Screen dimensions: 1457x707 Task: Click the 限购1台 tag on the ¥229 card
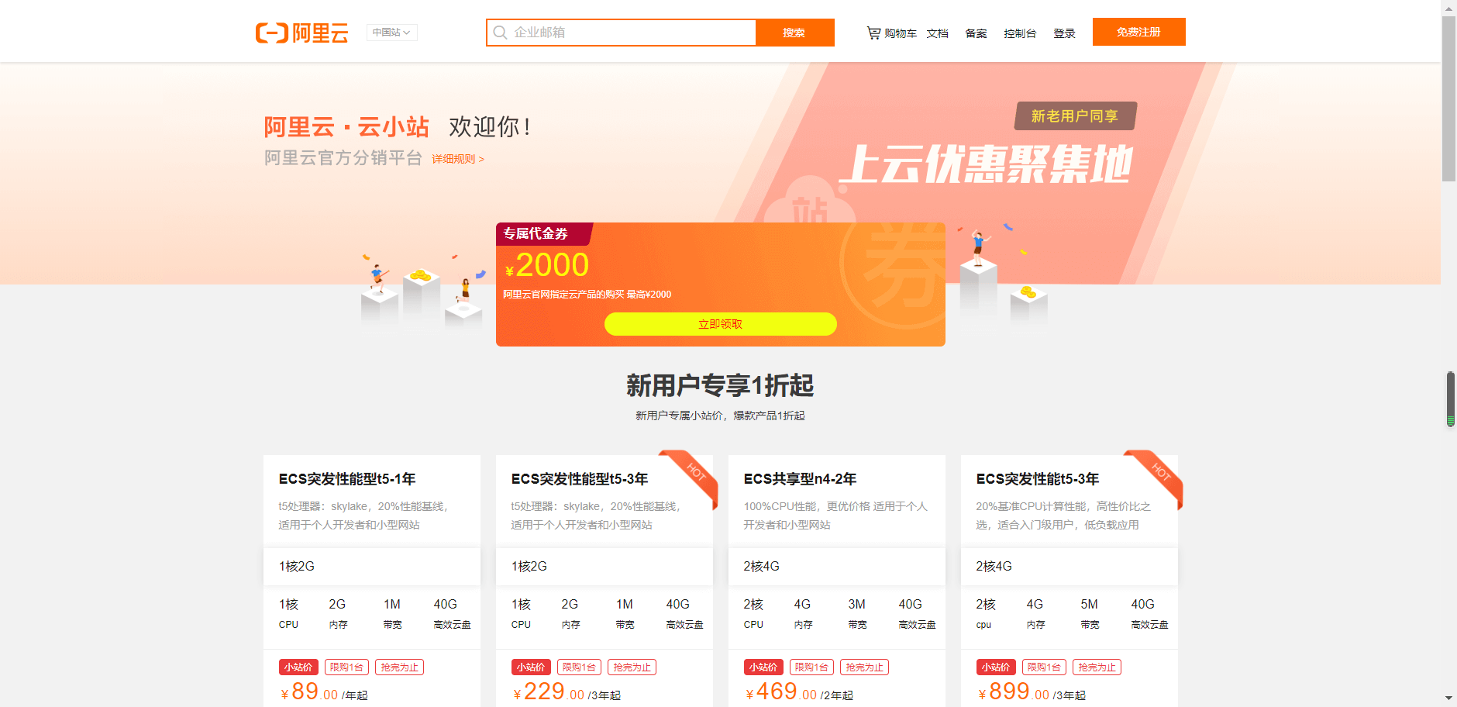579,667
